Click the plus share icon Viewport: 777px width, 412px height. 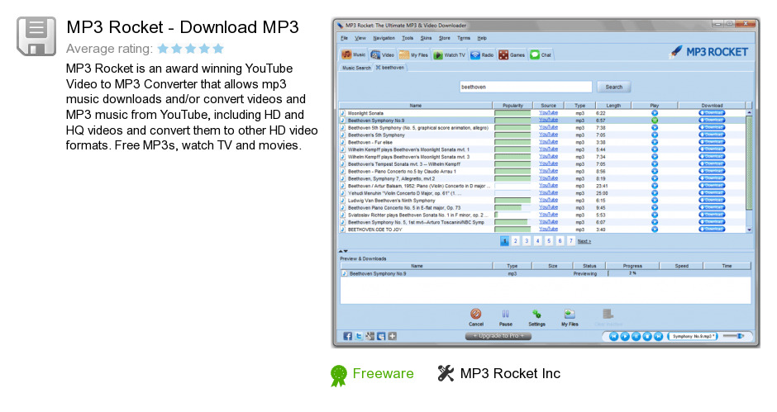click(x=393, y=336)
